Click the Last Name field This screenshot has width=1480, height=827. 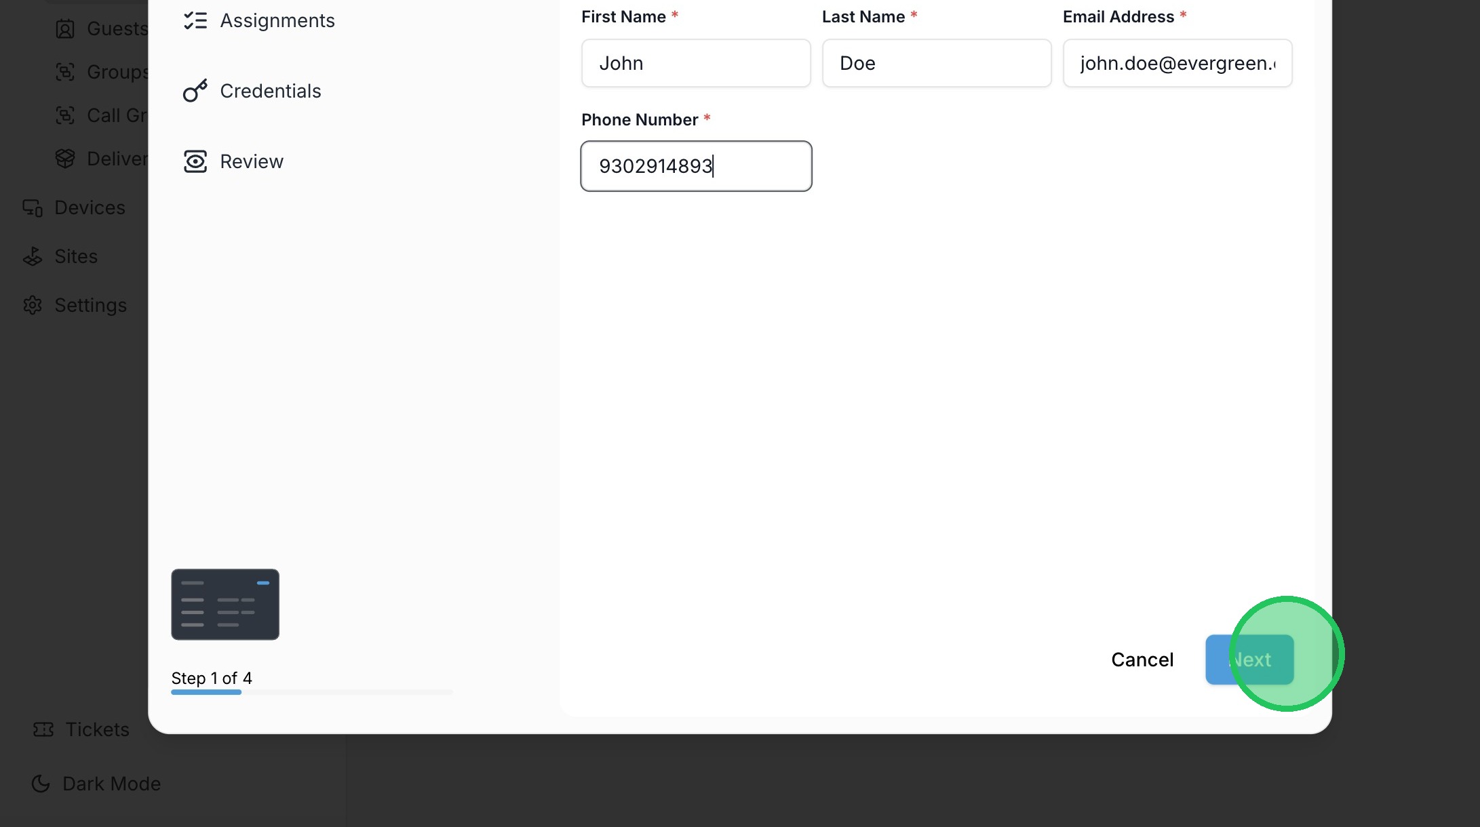tap(936, 63)
